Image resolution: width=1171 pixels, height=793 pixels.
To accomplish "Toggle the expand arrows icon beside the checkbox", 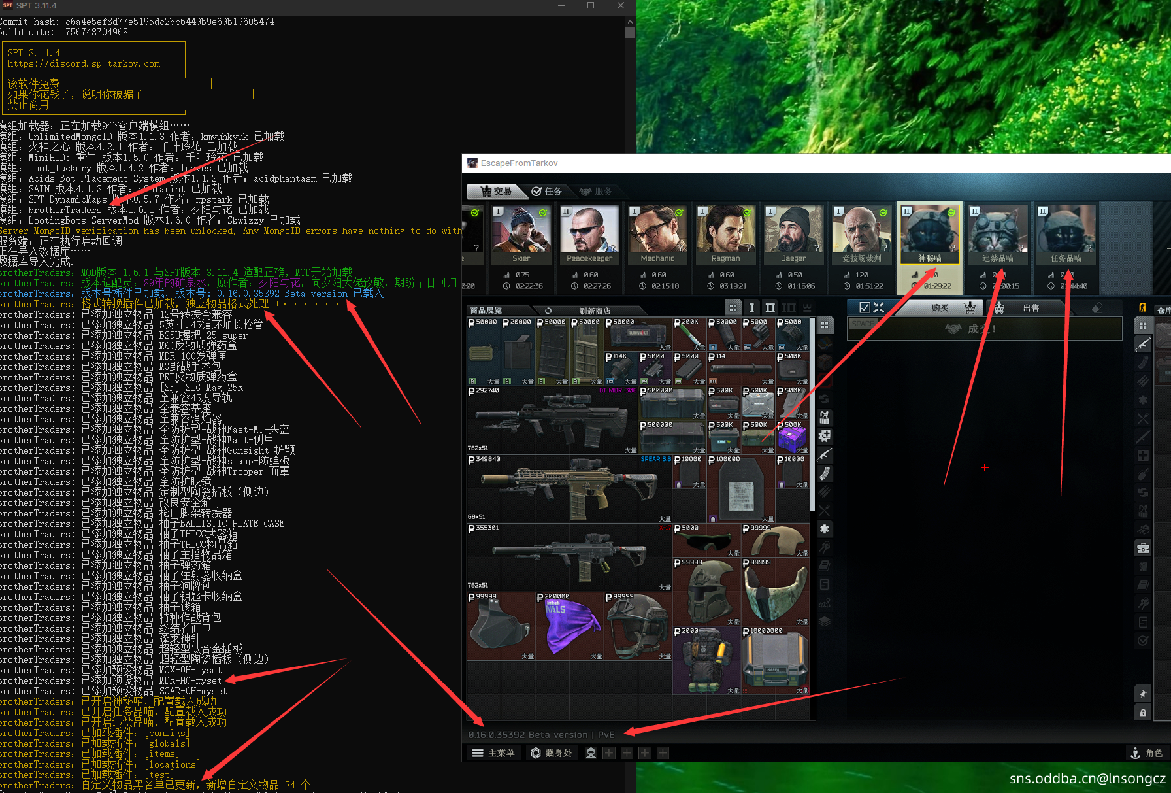I will [x=879, y=308].
